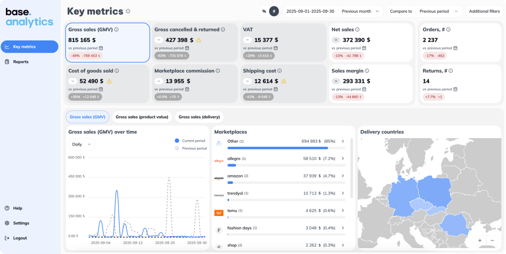Click calendar icon under Orders, # card

(x=455, y=48)
